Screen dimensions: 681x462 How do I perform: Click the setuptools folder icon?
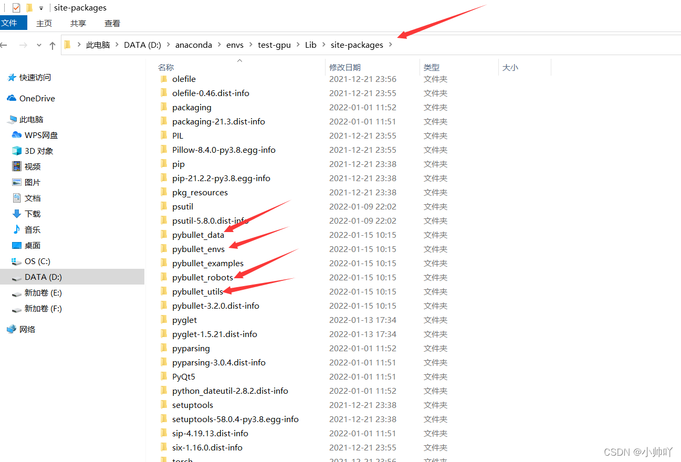click(x=164, y=405)
